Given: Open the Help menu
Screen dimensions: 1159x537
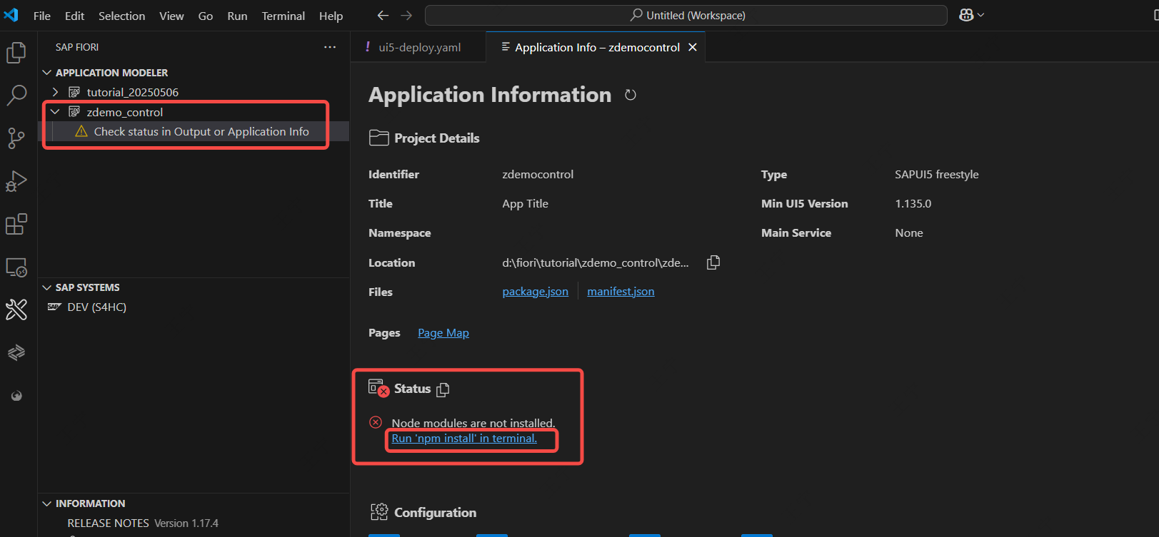Looking at the screenshot, I should (331, 16).
